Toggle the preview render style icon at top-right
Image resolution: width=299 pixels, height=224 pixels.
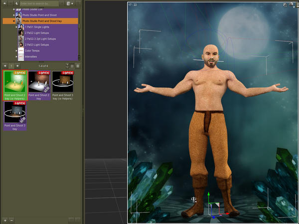pos(285,5)
